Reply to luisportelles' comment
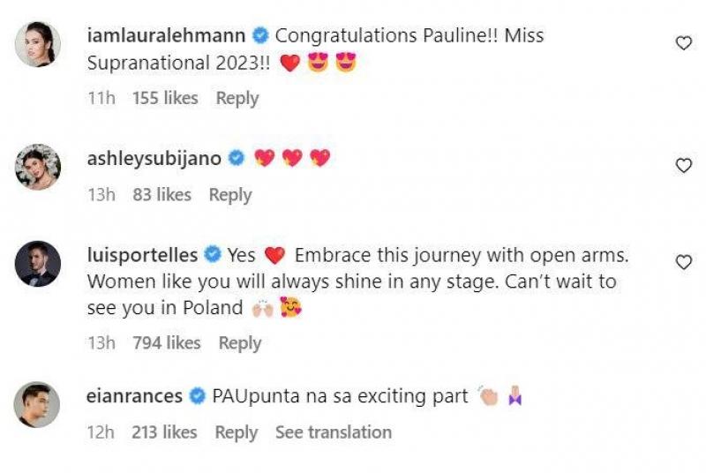The image size is (706, 473). coord(240,342)
